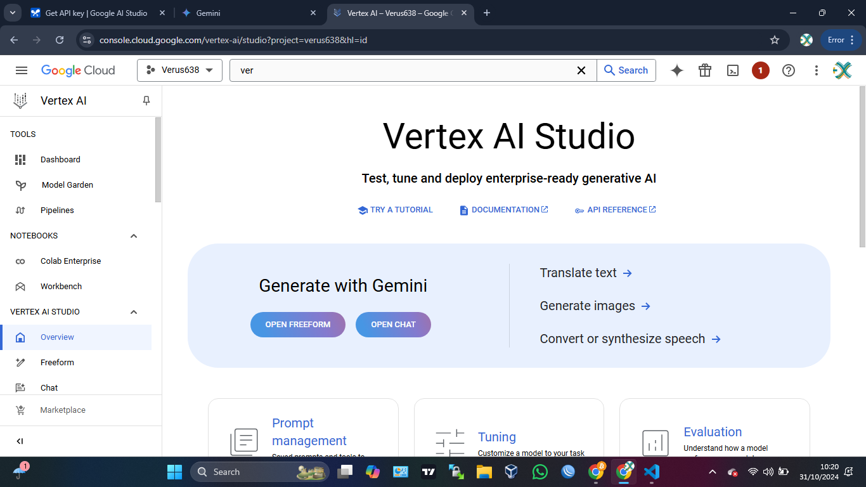Open the Windows Start menu
This screenshot has height=487, width=866.
coord(174,472)
